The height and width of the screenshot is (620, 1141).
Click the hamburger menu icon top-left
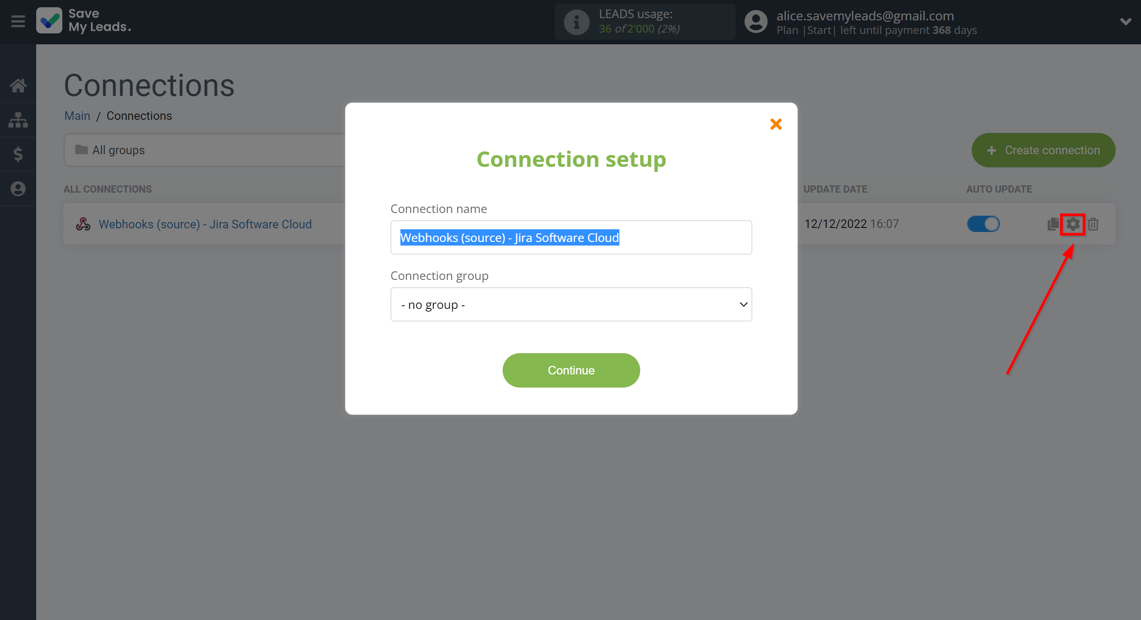18,21
